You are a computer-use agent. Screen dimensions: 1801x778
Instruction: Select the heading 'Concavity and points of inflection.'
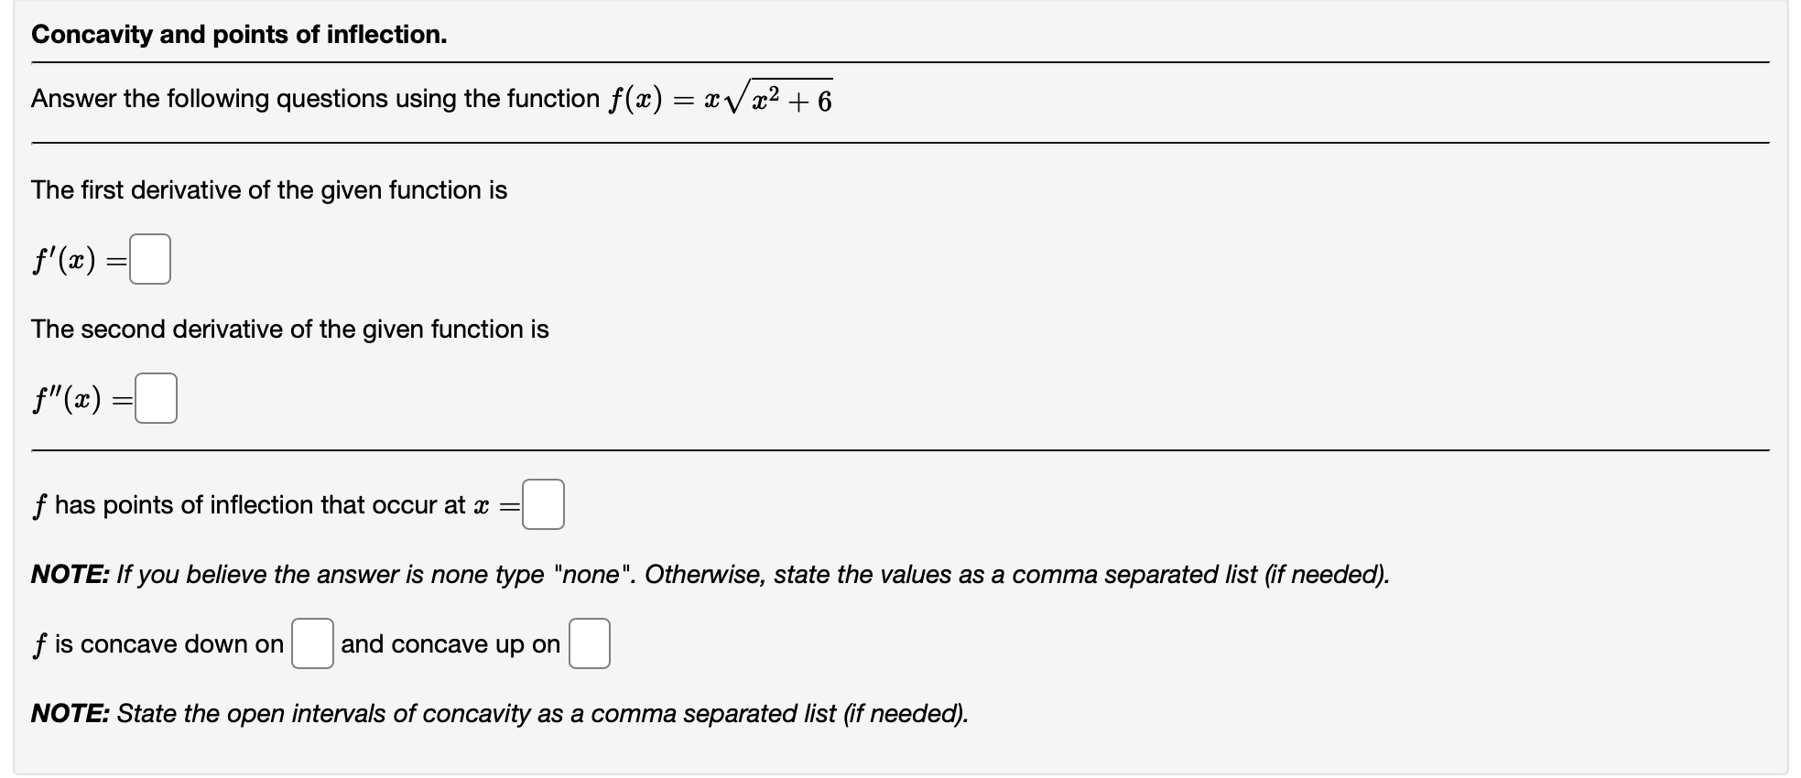(x=238, y=34)
